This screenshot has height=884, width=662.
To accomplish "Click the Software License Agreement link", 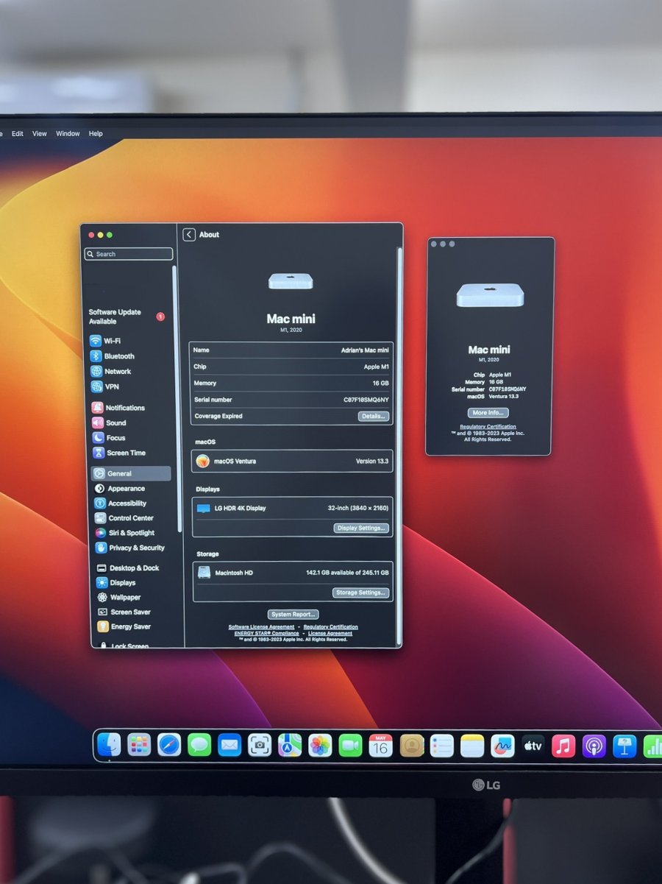I will 261,627.
